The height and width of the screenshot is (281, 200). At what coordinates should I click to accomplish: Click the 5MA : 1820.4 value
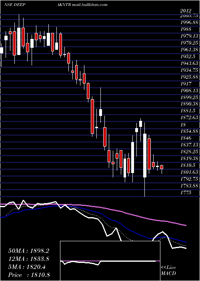27,267
